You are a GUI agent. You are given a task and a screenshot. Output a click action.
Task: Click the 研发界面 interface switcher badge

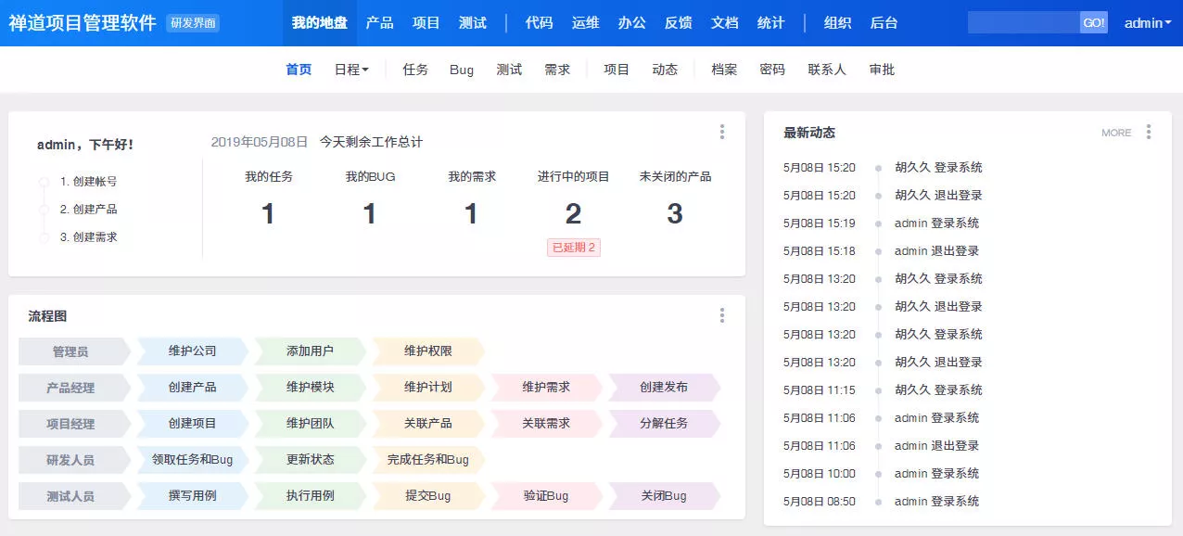(193, 23)
